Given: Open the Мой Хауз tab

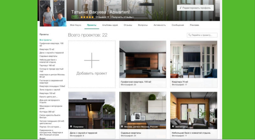Looking at the screenshot, I should point(76,25).
